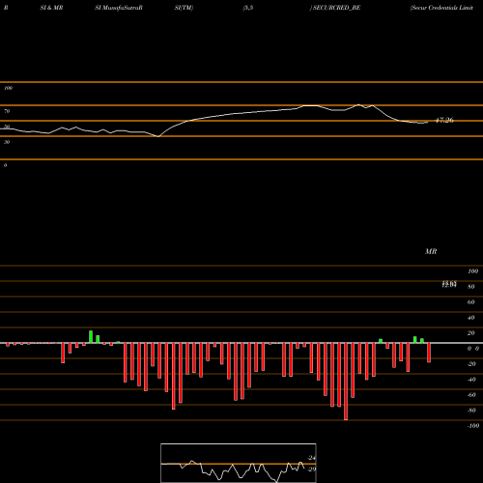Click the -24 value in mini chart
Screen dimensions: 483x483
(312, 458)
